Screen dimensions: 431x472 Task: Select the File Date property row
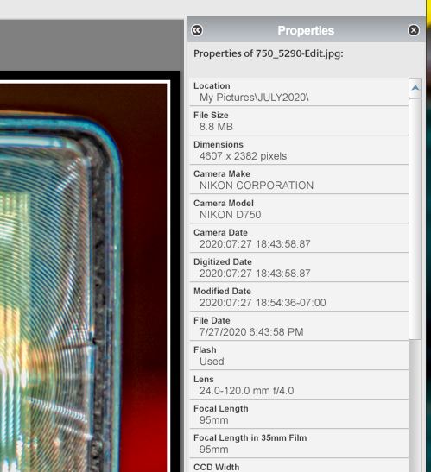(x=299, y=326)
